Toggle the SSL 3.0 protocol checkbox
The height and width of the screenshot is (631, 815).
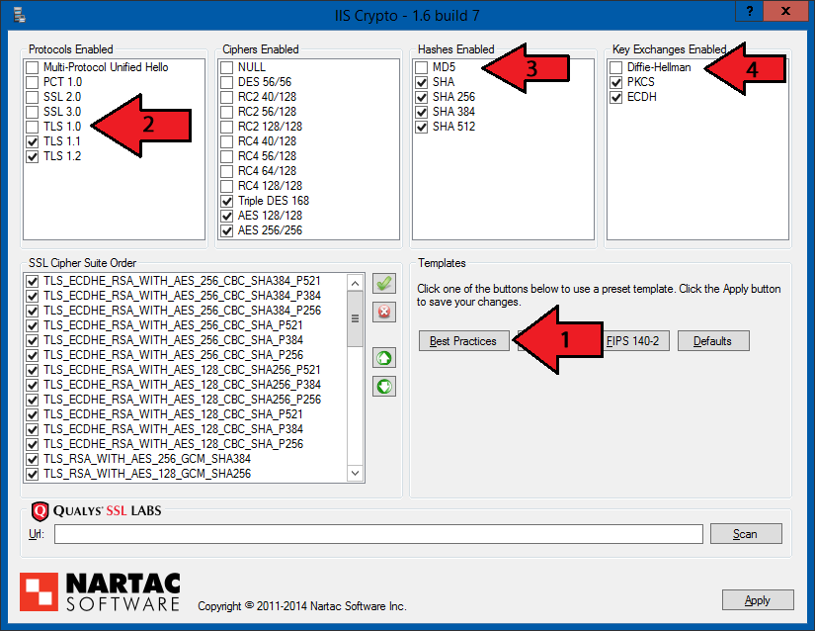pyautogui.click(x=33, y=112)
